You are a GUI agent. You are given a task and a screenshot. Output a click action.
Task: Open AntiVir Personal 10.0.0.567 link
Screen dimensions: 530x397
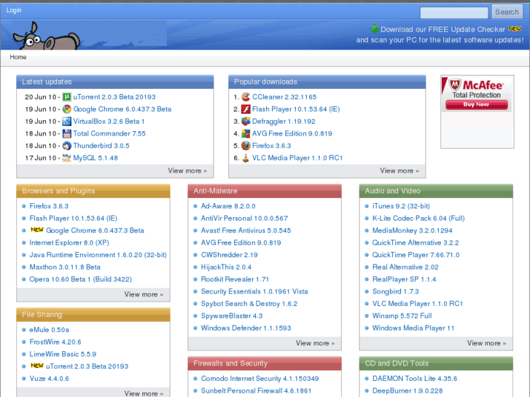(244, 219)
